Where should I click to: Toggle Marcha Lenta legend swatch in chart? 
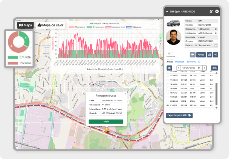point(72,27)
